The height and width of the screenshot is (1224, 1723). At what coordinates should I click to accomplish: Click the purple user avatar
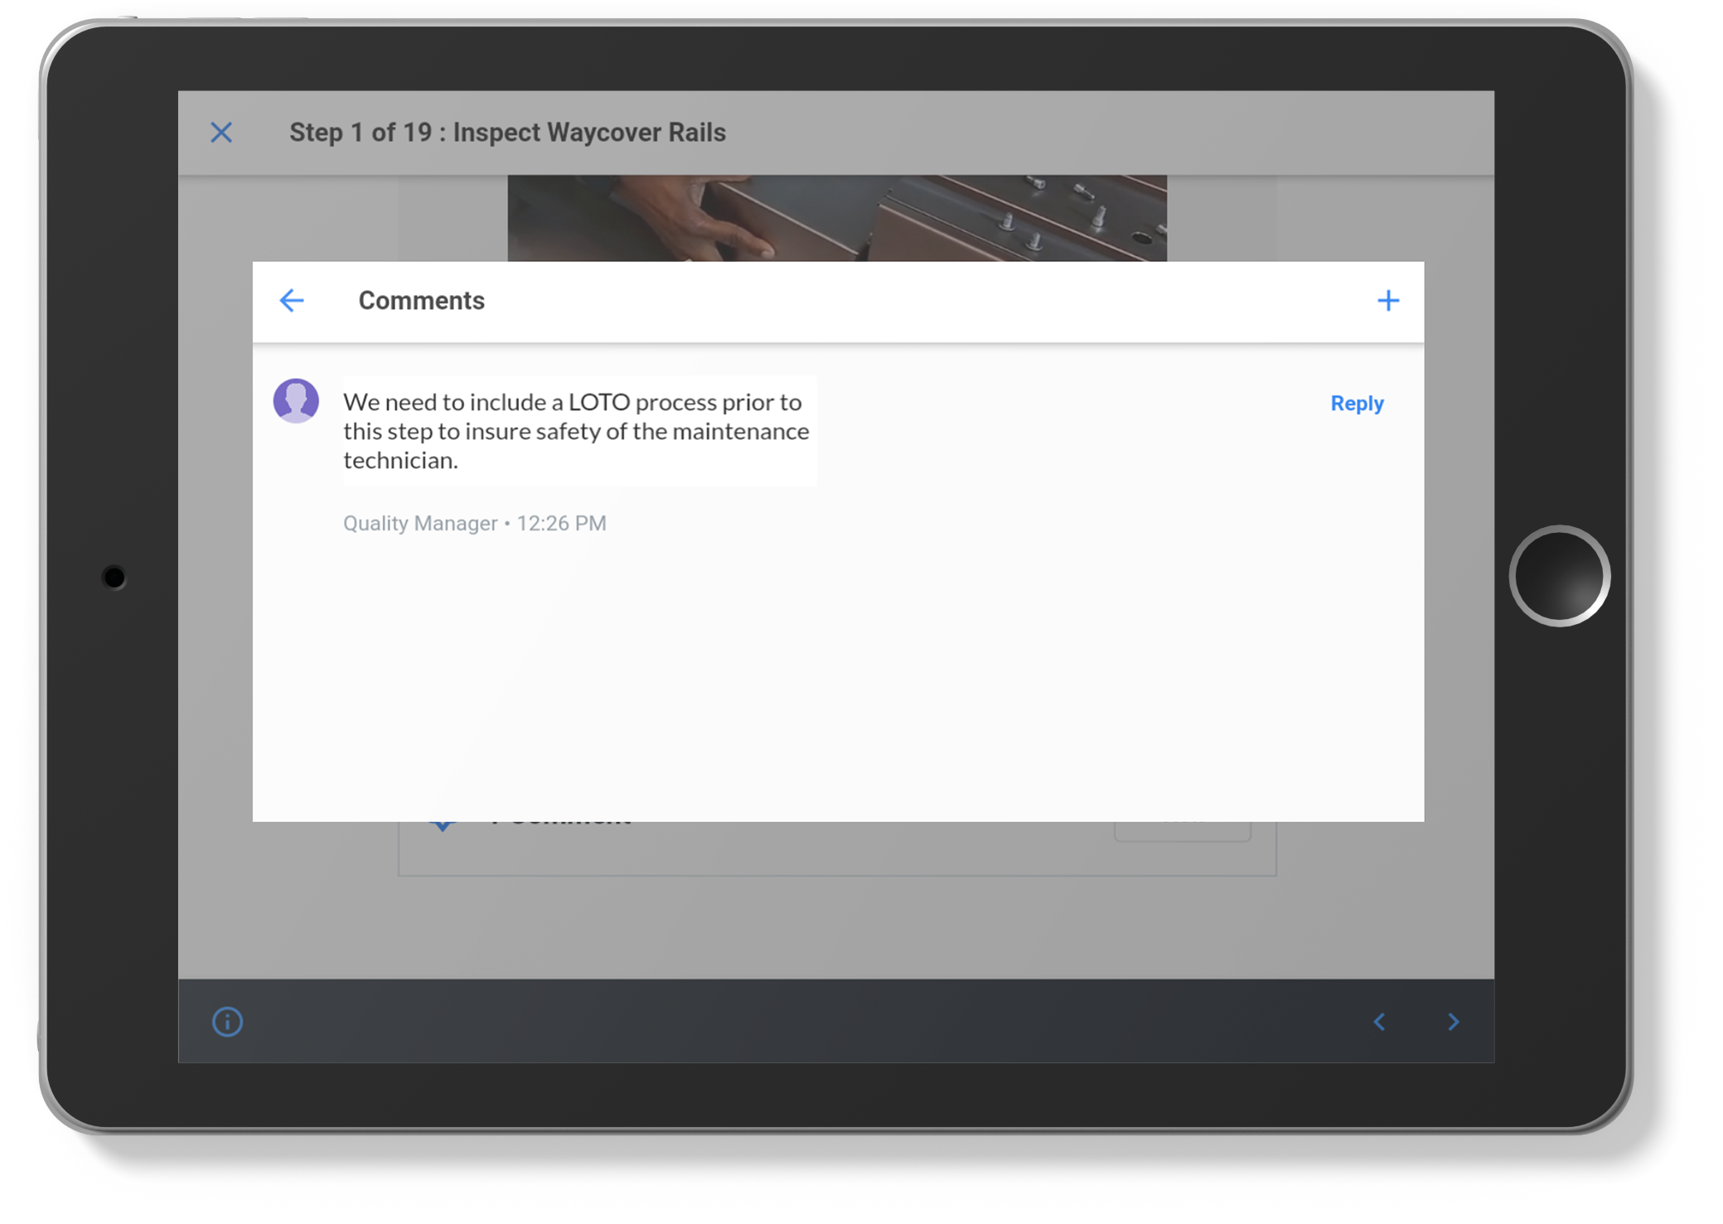pos(297,401)
